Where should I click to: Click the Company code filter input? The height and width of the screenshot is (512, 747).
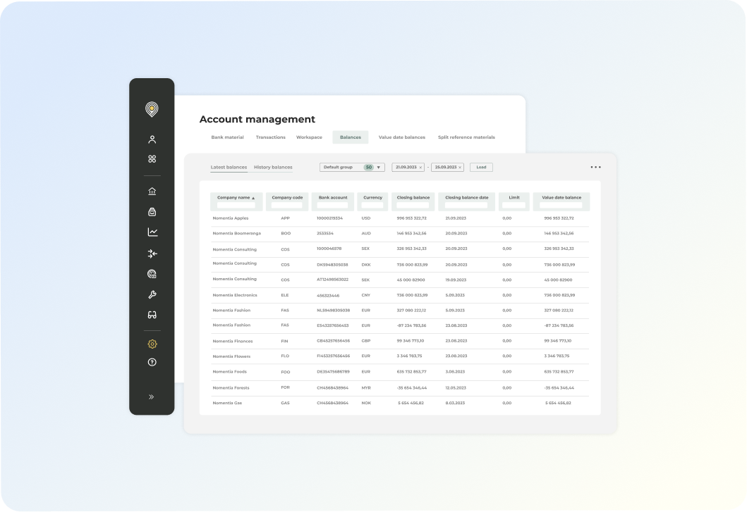(287, 205)
